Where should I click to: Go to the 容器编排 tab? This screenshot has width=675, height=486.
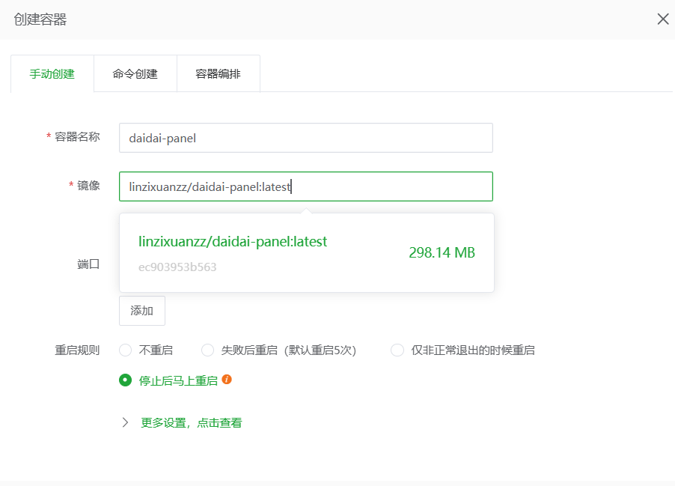coord(218,74)
